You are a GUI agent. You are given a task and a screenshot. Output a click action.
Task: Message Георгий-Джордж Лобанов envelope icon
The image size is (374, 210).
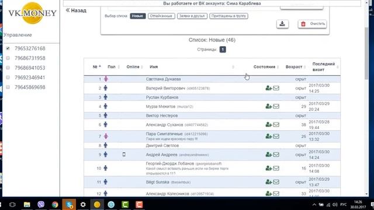point(276,169)
